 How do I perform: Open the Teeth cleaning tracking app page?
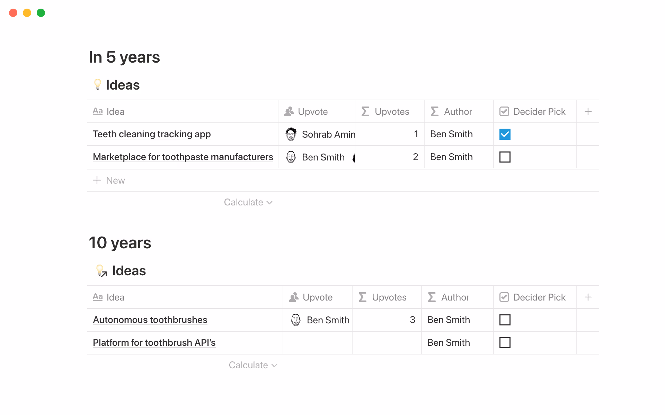[152, 134]
